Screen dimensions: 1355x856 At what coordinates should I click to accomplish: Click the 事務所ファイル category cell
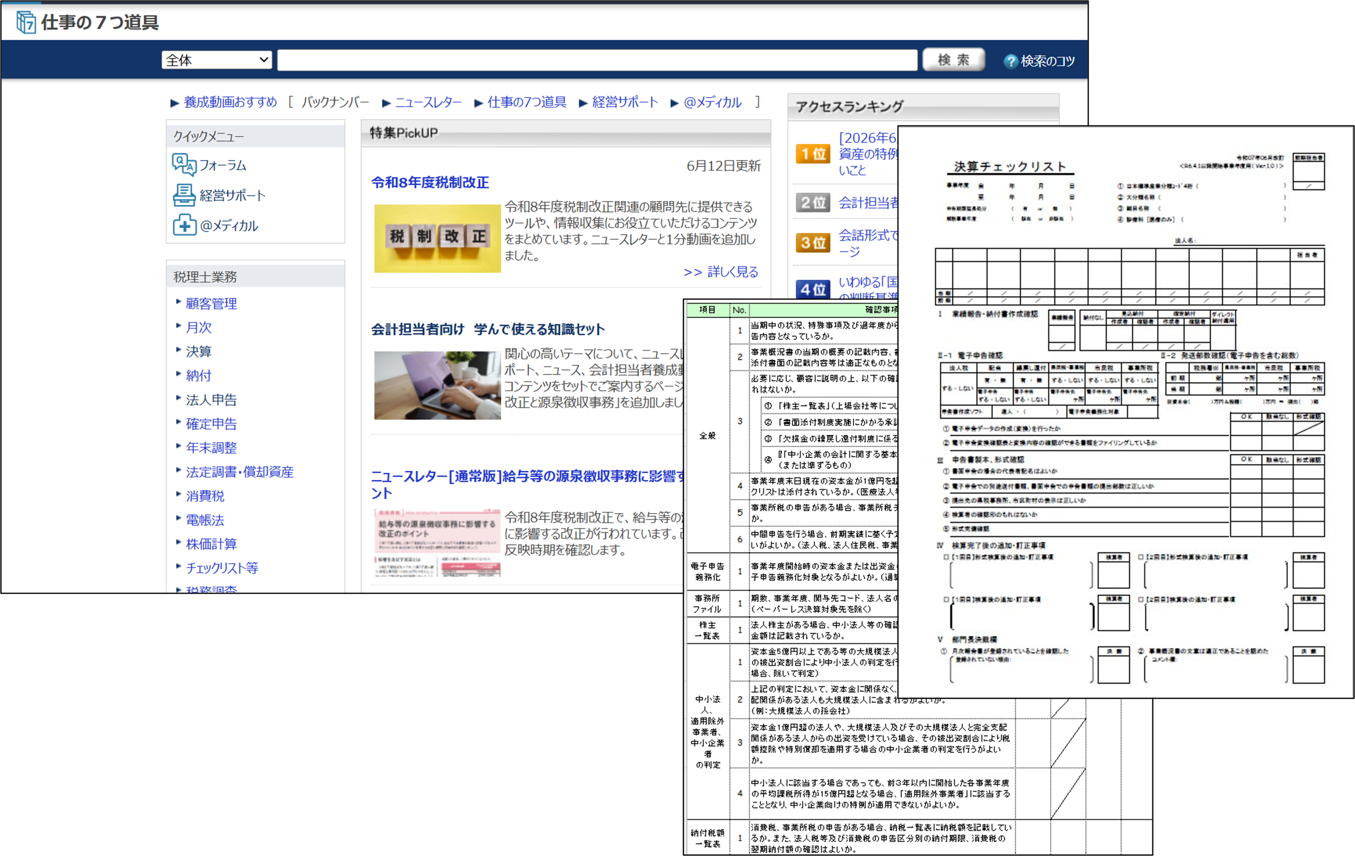[x=707, y=604]
